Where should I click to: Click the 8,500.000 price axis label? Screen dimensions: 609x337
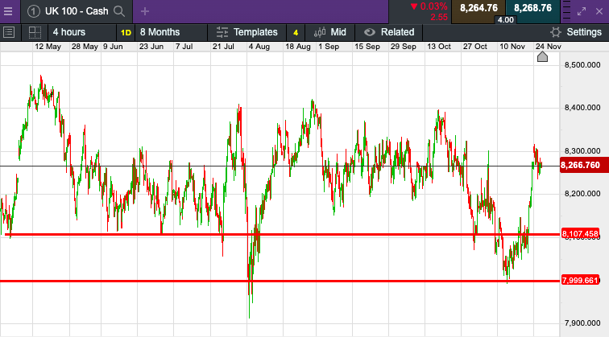[x=582, y=65]
